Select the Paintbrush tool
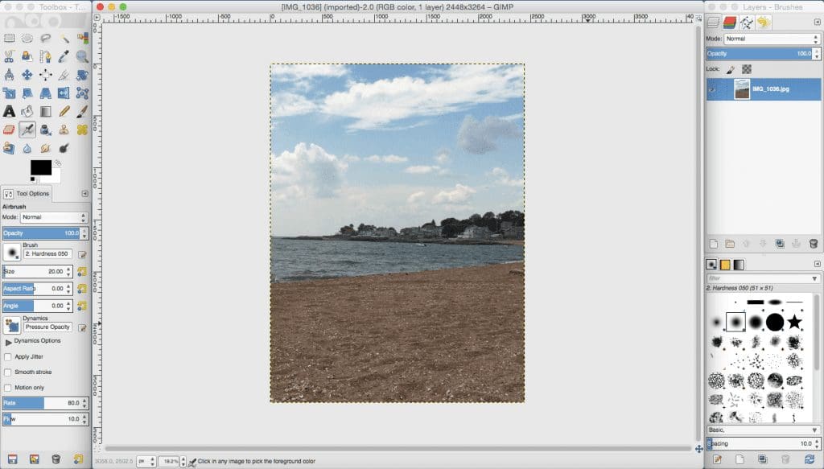Image resolution: width=824 pixels, height=469 pixels. (x=83, y=111)
